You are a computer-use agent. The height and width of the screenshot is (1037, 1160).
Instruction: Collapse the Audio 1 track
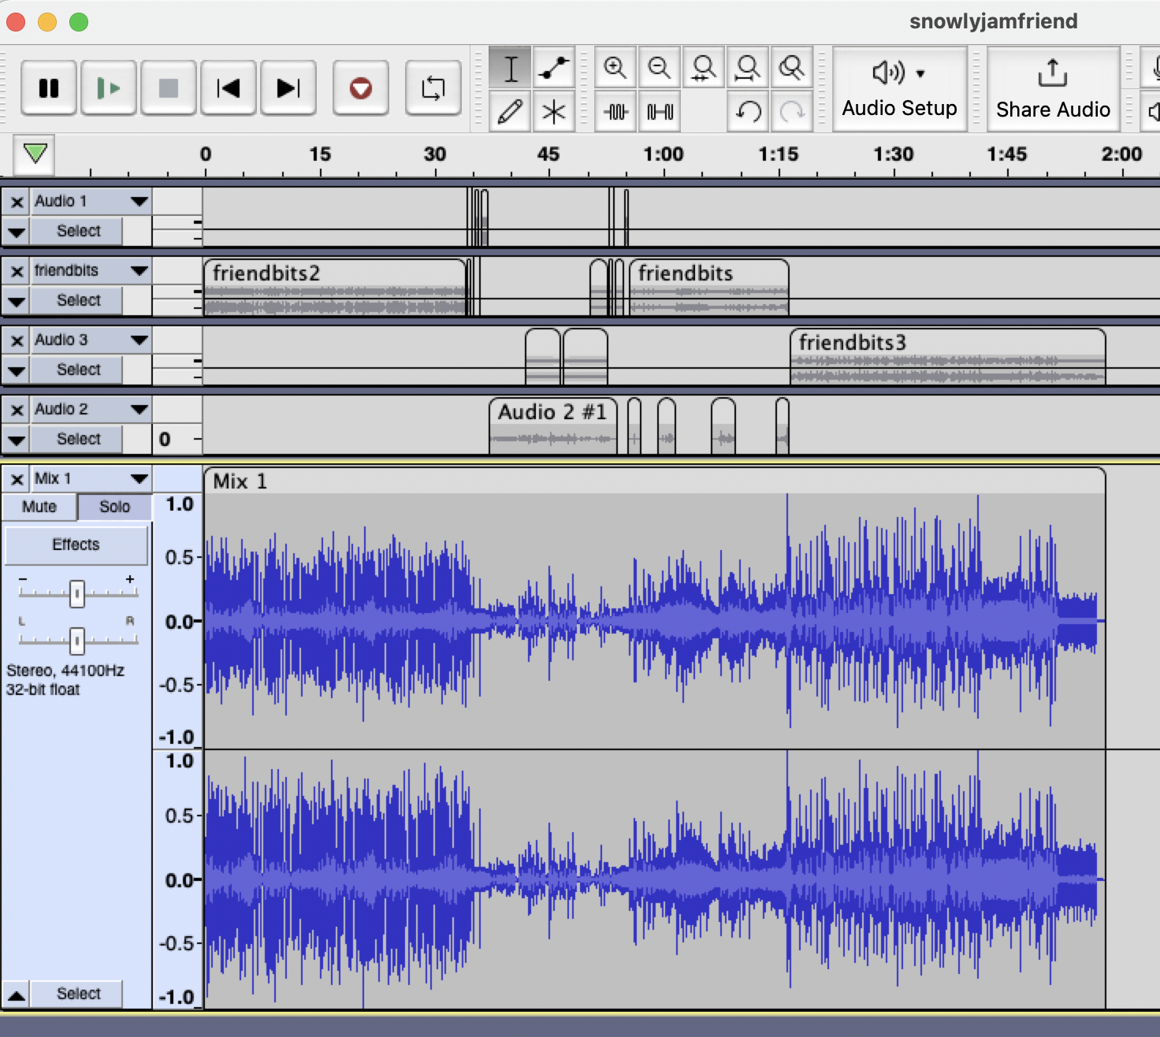click(17, 232)
